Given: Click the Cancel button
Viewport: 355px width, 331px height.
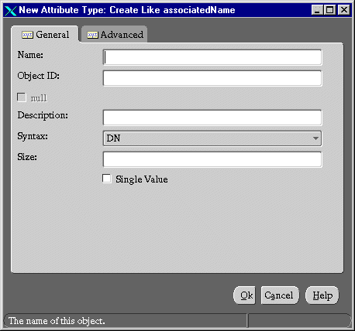Looking at the screenshot, I should tap(280, 295).
